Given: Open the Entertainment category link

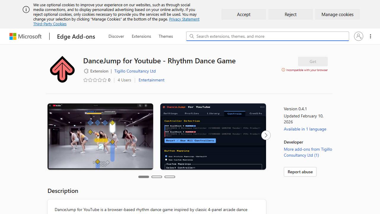Looking at the screenshot, I should tap(151, 80).
